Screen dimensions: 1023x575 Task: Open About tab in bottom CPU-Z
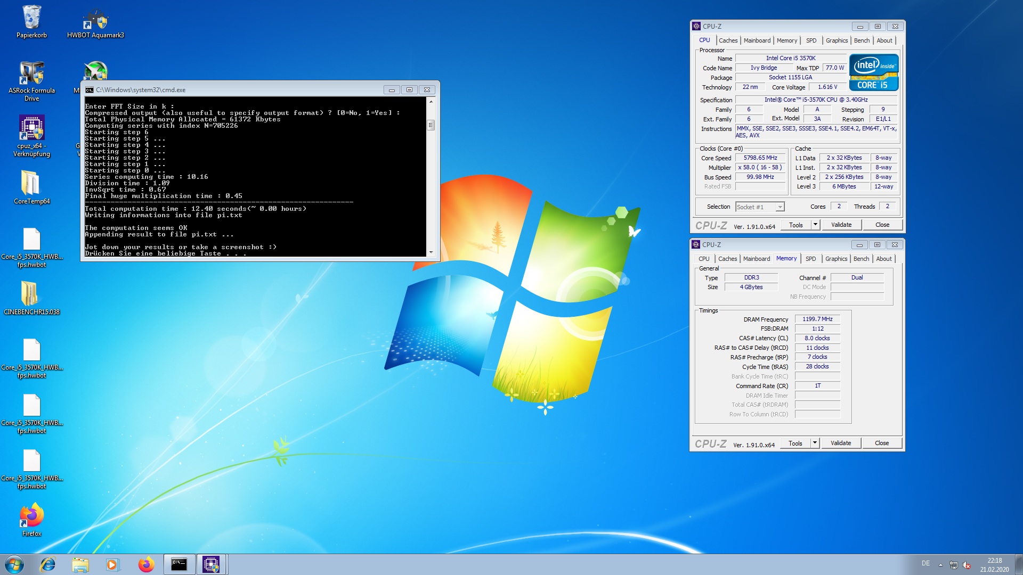884,259
